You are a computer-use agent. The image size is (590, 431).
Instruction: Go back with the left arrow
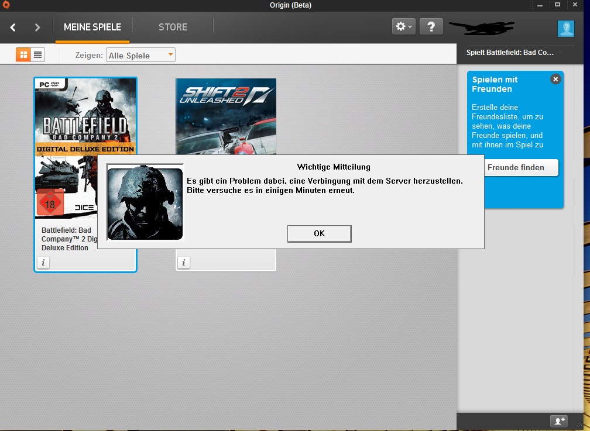[x=13, y=27]
